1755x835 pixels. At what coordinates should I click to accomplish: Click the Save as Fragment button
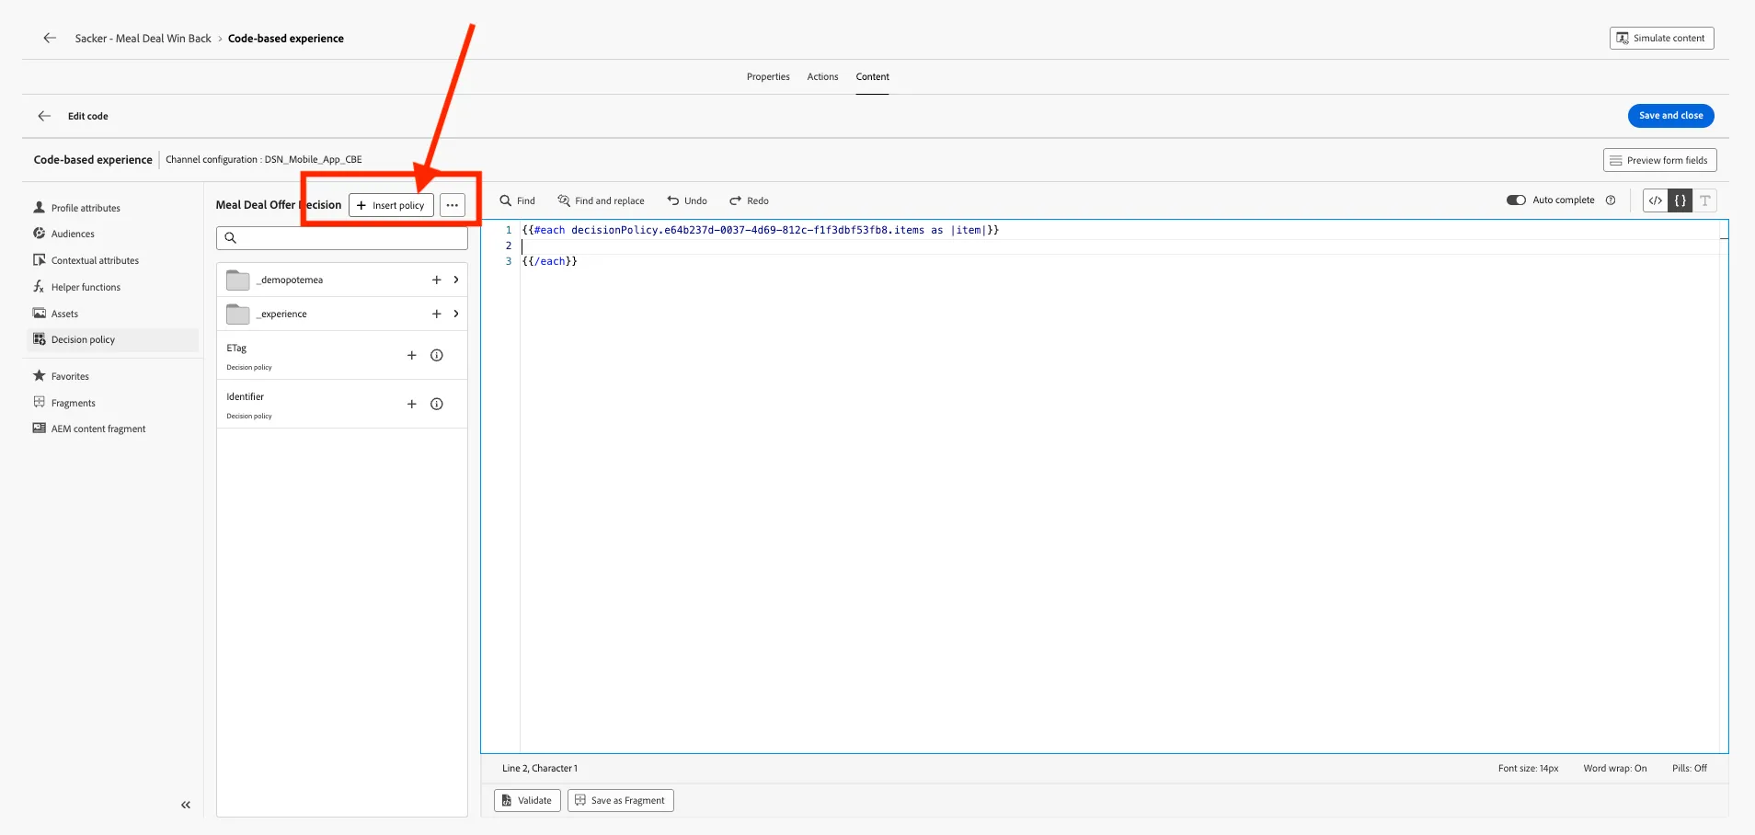(620, 800)
